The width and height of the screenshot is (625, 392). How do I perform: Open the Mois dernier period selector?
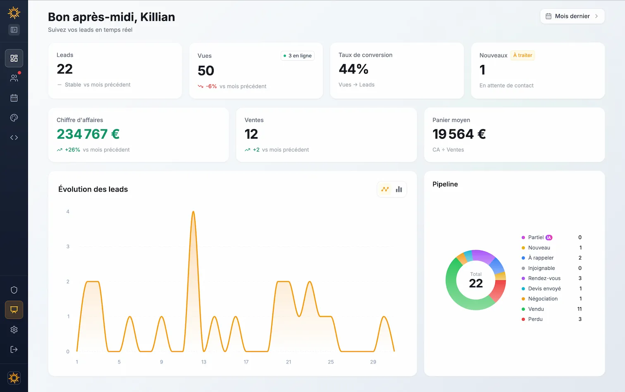(x=571, y=16)
